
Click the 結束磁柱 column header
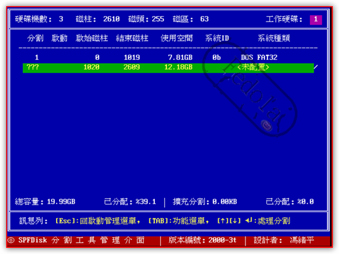point(132,39)
